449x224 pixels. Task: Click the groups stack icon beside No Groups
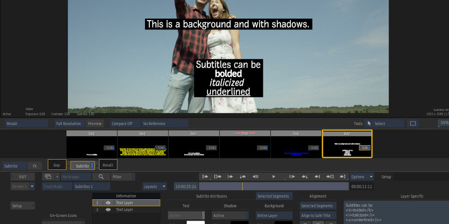point(48,177)
